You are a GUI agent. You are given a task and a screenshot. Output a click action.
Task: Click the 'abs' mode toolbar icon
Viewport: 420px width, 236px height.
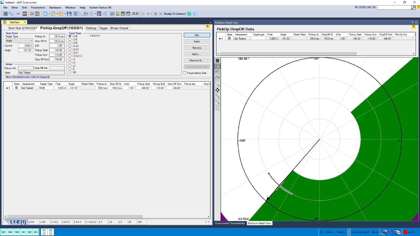[x=25, y=14]
